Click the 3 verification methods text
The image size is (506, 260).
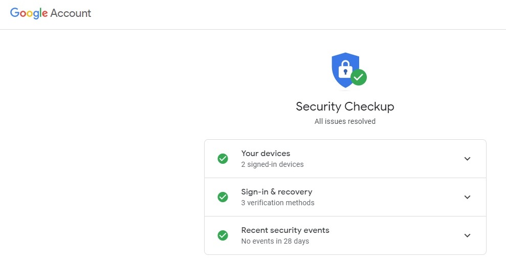278,203
